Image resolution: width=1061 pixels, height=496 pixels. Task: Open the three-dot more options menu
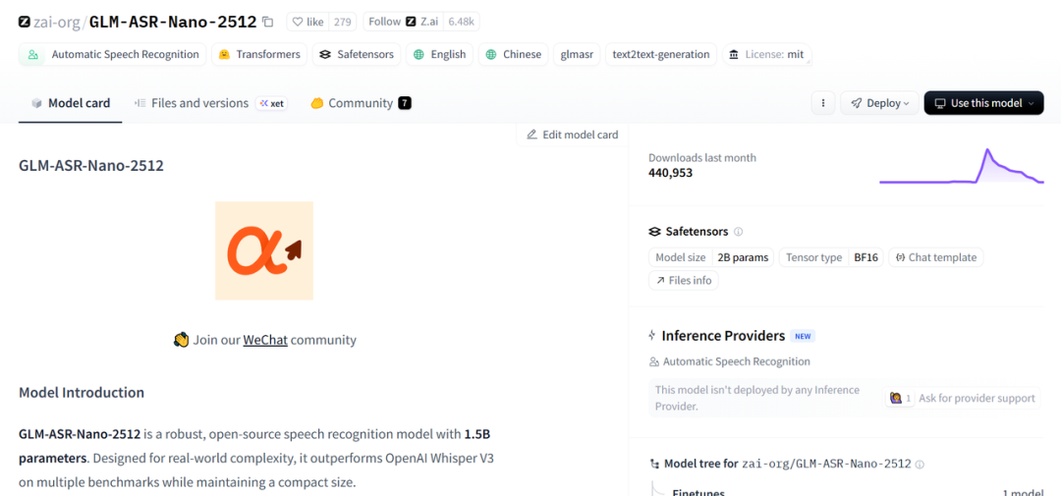pos(823,103)
